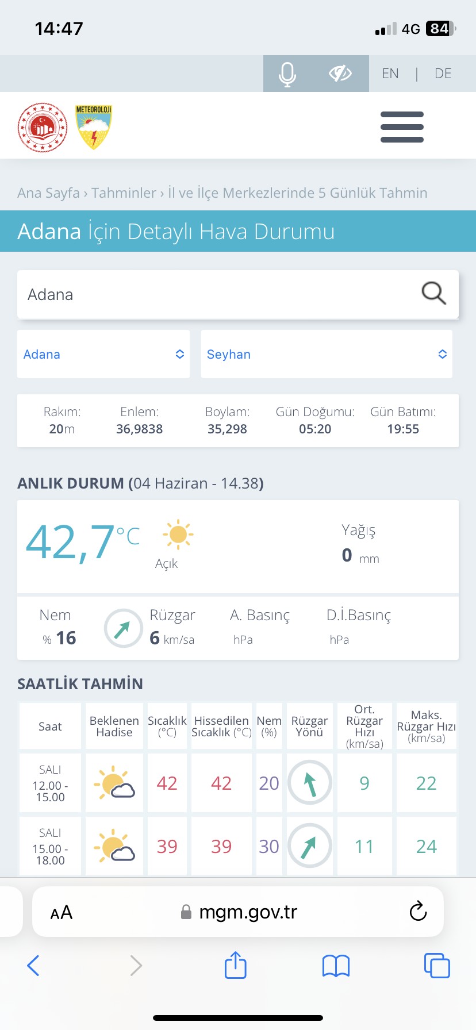The height and width of the screenshot is (1030, 476).
Task: Go back to previous page
Action: [x=33, y=966]
